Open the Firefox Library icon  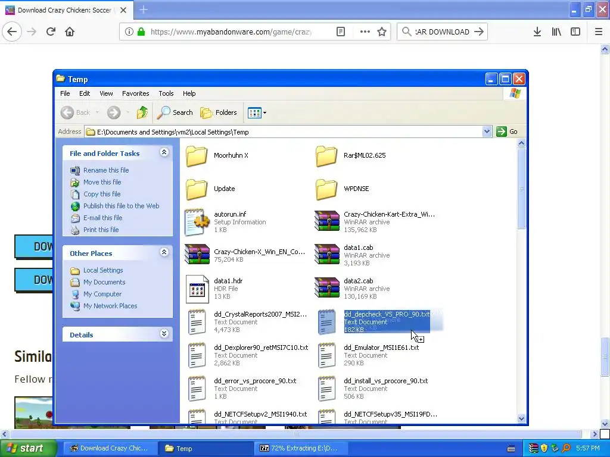click(x=556, y=32)
